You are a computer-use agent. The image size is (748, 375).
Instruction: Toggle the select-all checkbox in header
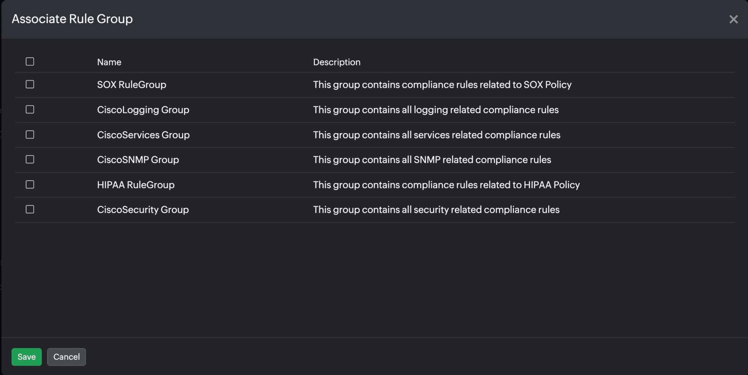pos(30,62)
